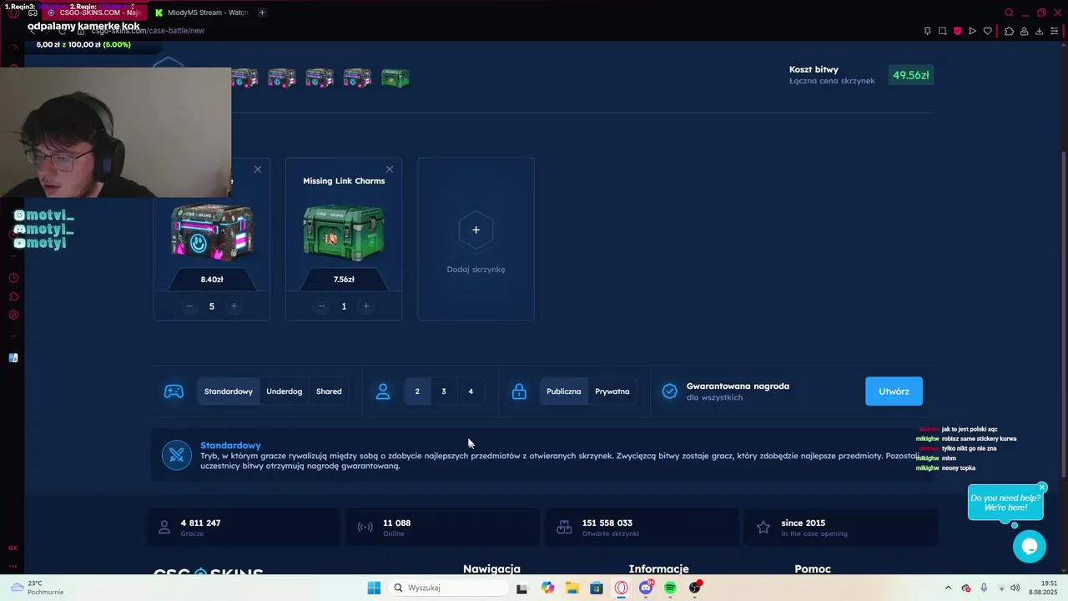Click the Dodaj skrzynkę plus hexagon

[476, 230]
